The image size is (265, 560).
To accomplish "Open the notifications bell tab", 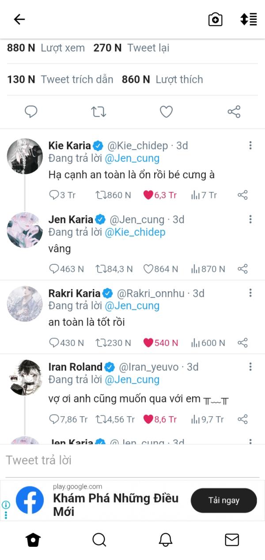I will pyautogui.click(x=165, y=539).
